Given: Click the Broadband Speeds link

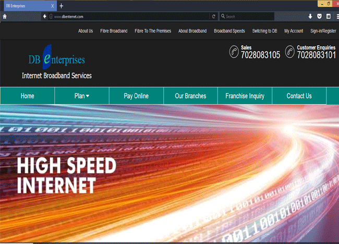Looking at the screenshot, I should [229, 31].
